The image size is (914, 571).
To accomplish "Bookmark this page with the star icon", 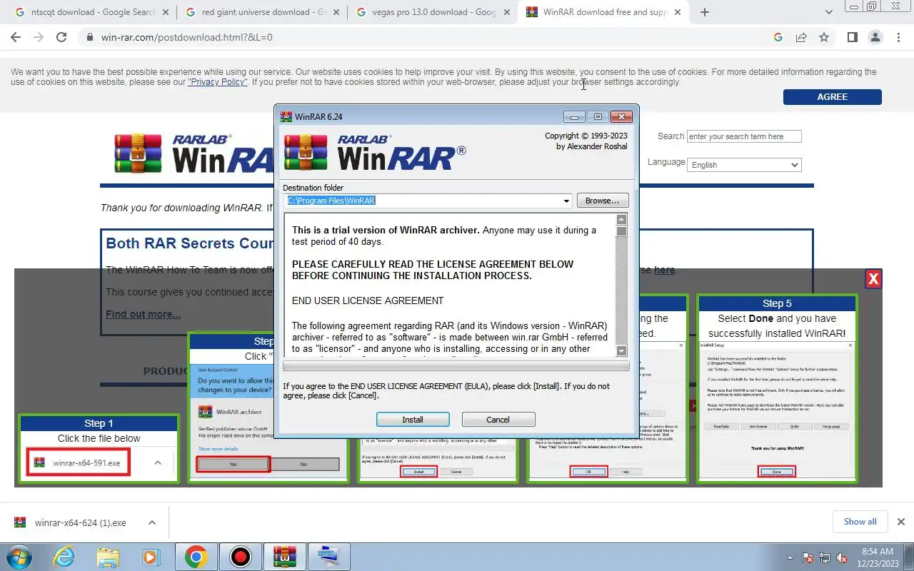I will 824,37.
